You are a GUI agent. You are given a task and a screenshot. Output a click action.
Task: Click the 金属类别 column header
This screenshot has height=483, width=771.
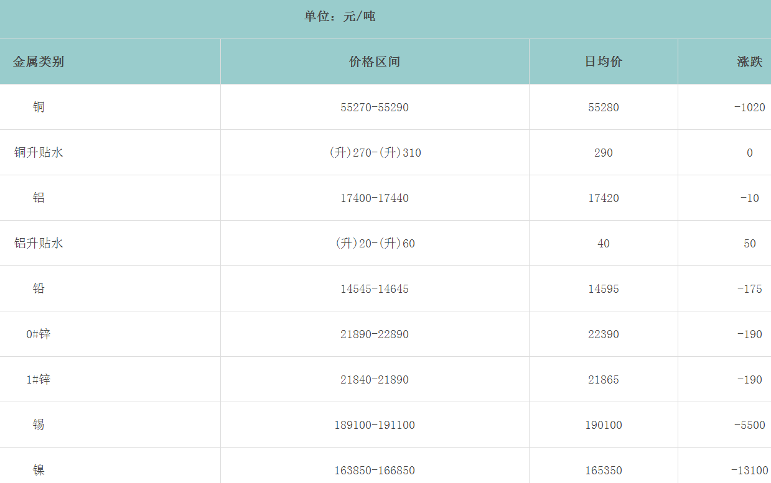click(39, 62)
